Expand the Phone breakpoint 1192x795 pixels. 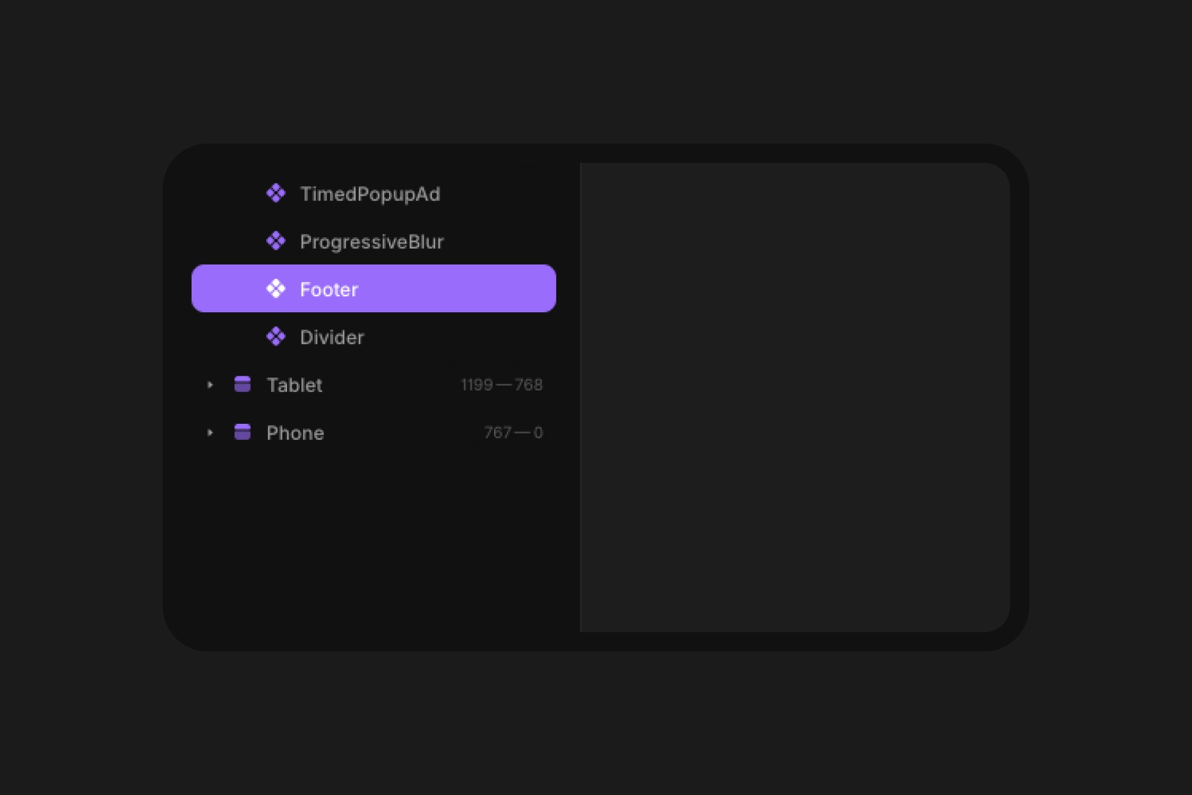point(210,433)
